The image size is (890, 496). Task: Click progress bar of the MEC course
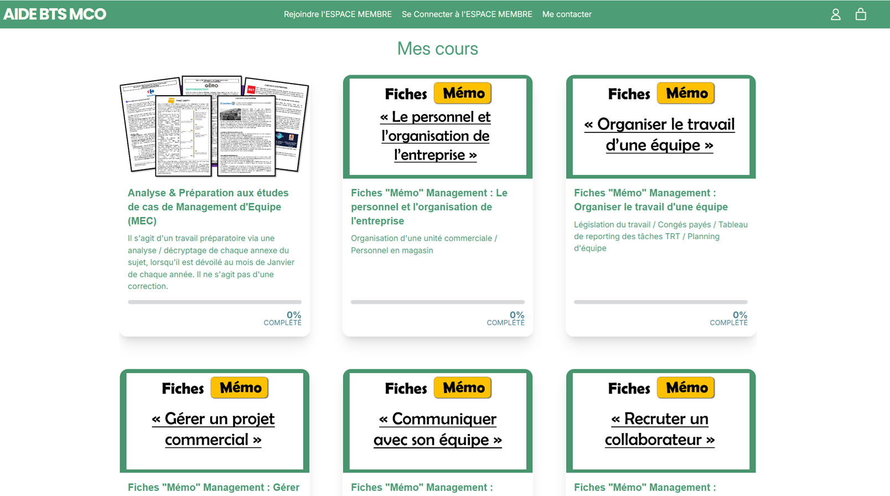pyautogui.click(x=215, y=302)
